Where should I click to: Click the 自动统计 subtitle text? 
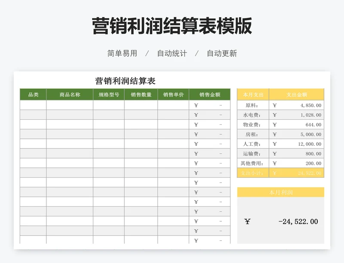pos(172,53)
